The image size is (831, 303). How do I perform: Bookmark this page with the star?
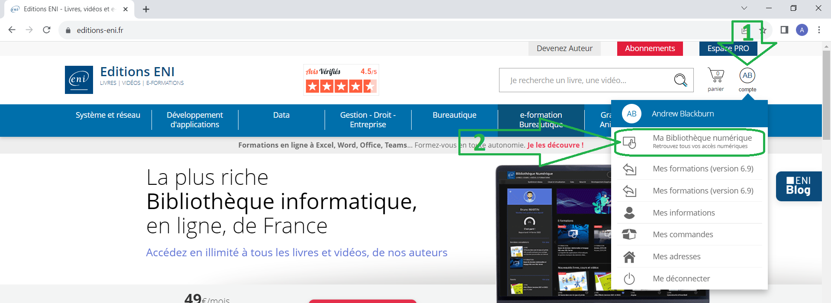point(763,30)
